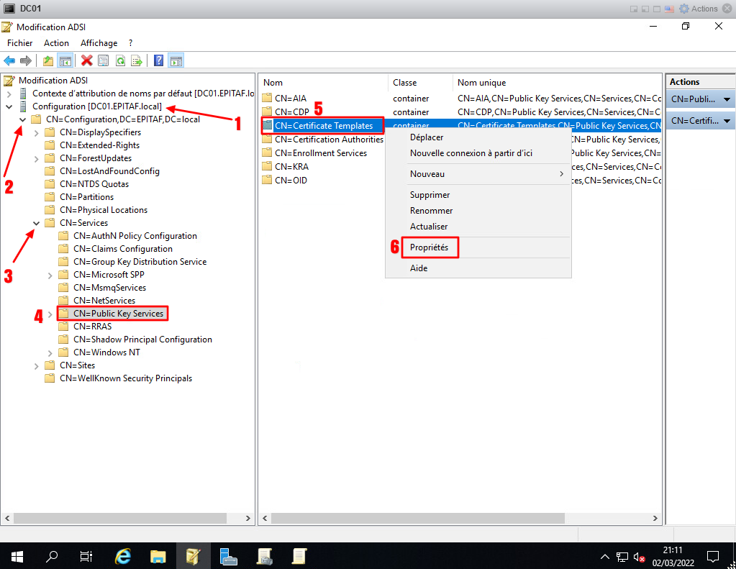This screenshot has width=736, height=569.
Task: Click the Properties toolbar icon
Action: pos(103,61)
